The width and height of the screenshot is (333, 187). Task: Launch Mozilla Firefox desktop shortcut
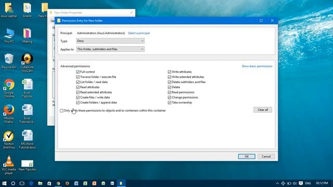[9, 114]
